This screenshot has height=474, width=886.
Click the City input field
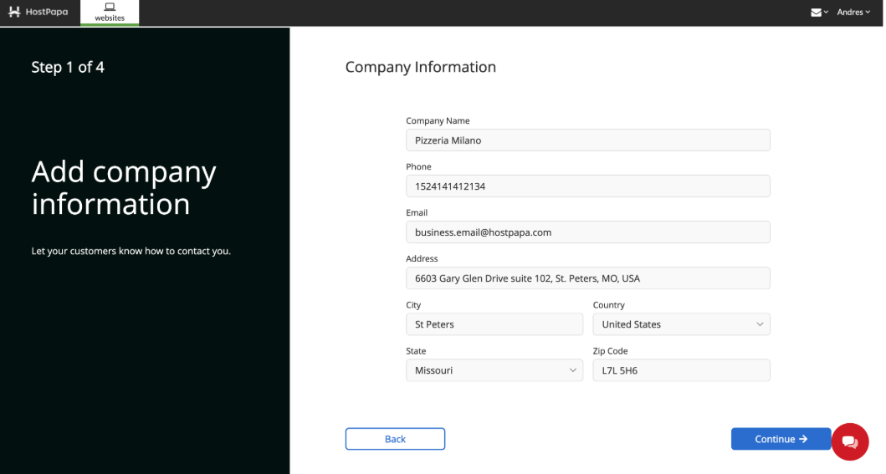[x=494, y=324]
